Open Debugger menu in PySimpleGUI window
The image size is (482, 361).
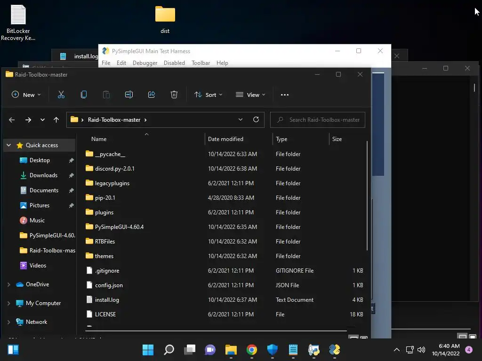[145, 63]
